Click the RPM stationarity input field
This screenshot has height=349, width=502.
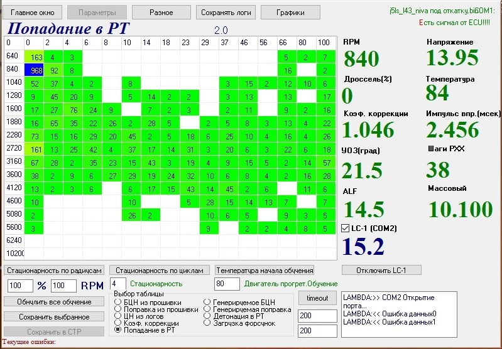(x=63, y=286)
